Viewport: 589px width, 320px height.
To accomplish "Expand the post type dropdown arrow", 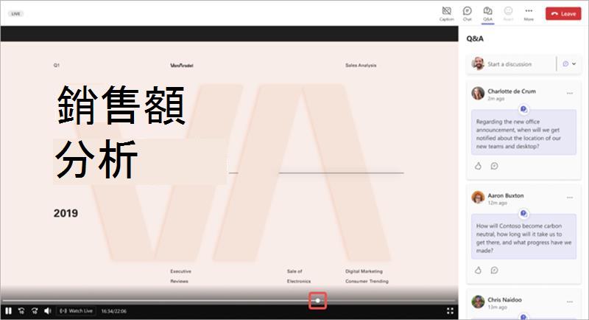I will [574, 64].
